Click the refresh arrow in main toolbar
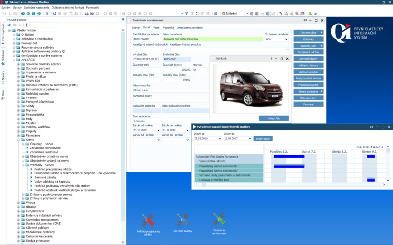Image resolution: width=393 pixels, height=245 pixels. click(x=55, y=14)
